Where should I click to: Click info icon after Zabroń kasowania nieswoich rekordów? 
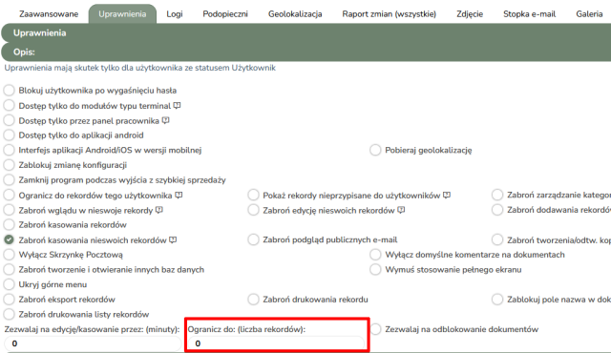[x=173, y=240]
